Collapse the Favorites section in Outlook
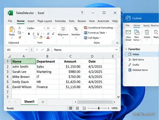The width and height of the screenshot is (159, 120). pyautogui.click(x=126, y=49)
